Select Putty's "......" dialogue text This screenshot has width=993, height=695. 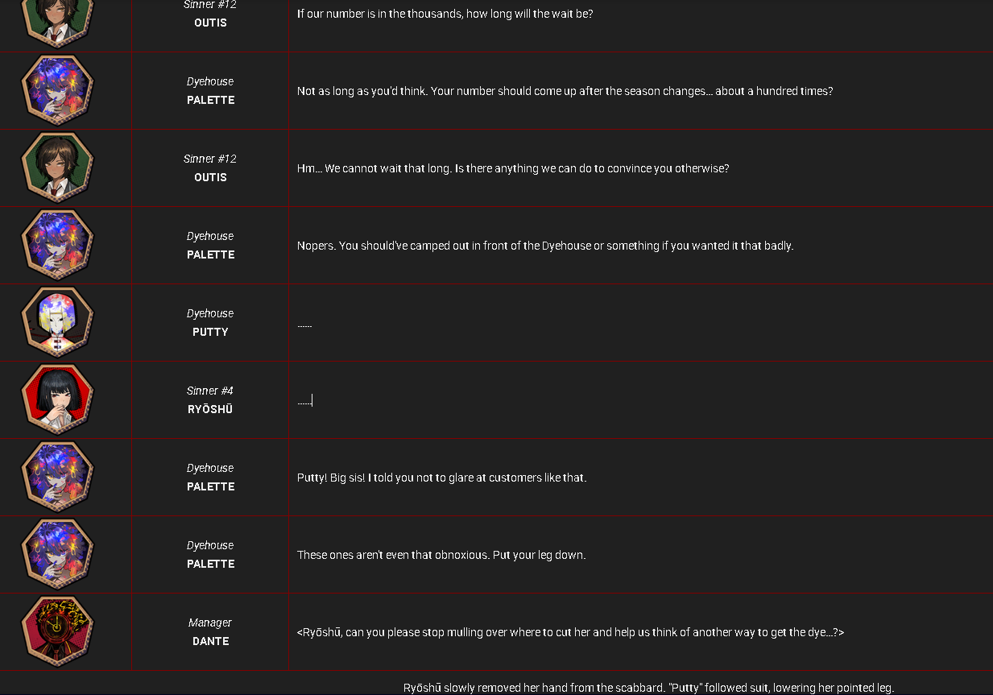tap(304, 324)
